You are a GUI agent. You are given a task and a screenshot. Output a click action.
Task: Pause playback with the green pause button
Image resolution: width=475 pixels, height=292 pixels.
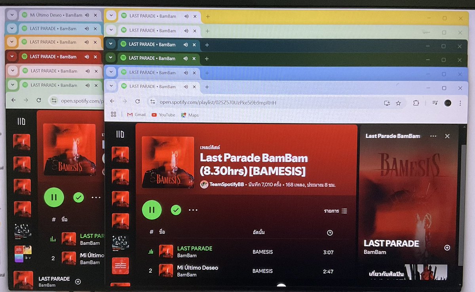(x=152, y=210)
